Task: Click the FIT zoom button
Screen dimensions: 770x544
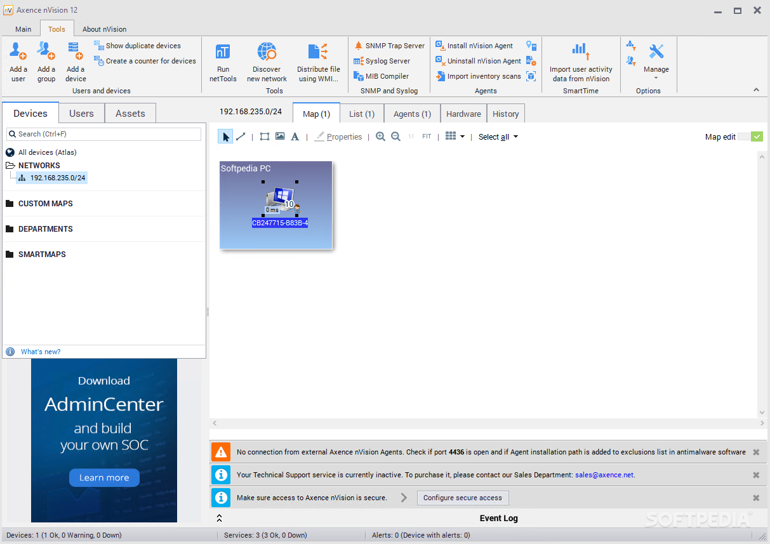Action: click(x=427, y=136)
